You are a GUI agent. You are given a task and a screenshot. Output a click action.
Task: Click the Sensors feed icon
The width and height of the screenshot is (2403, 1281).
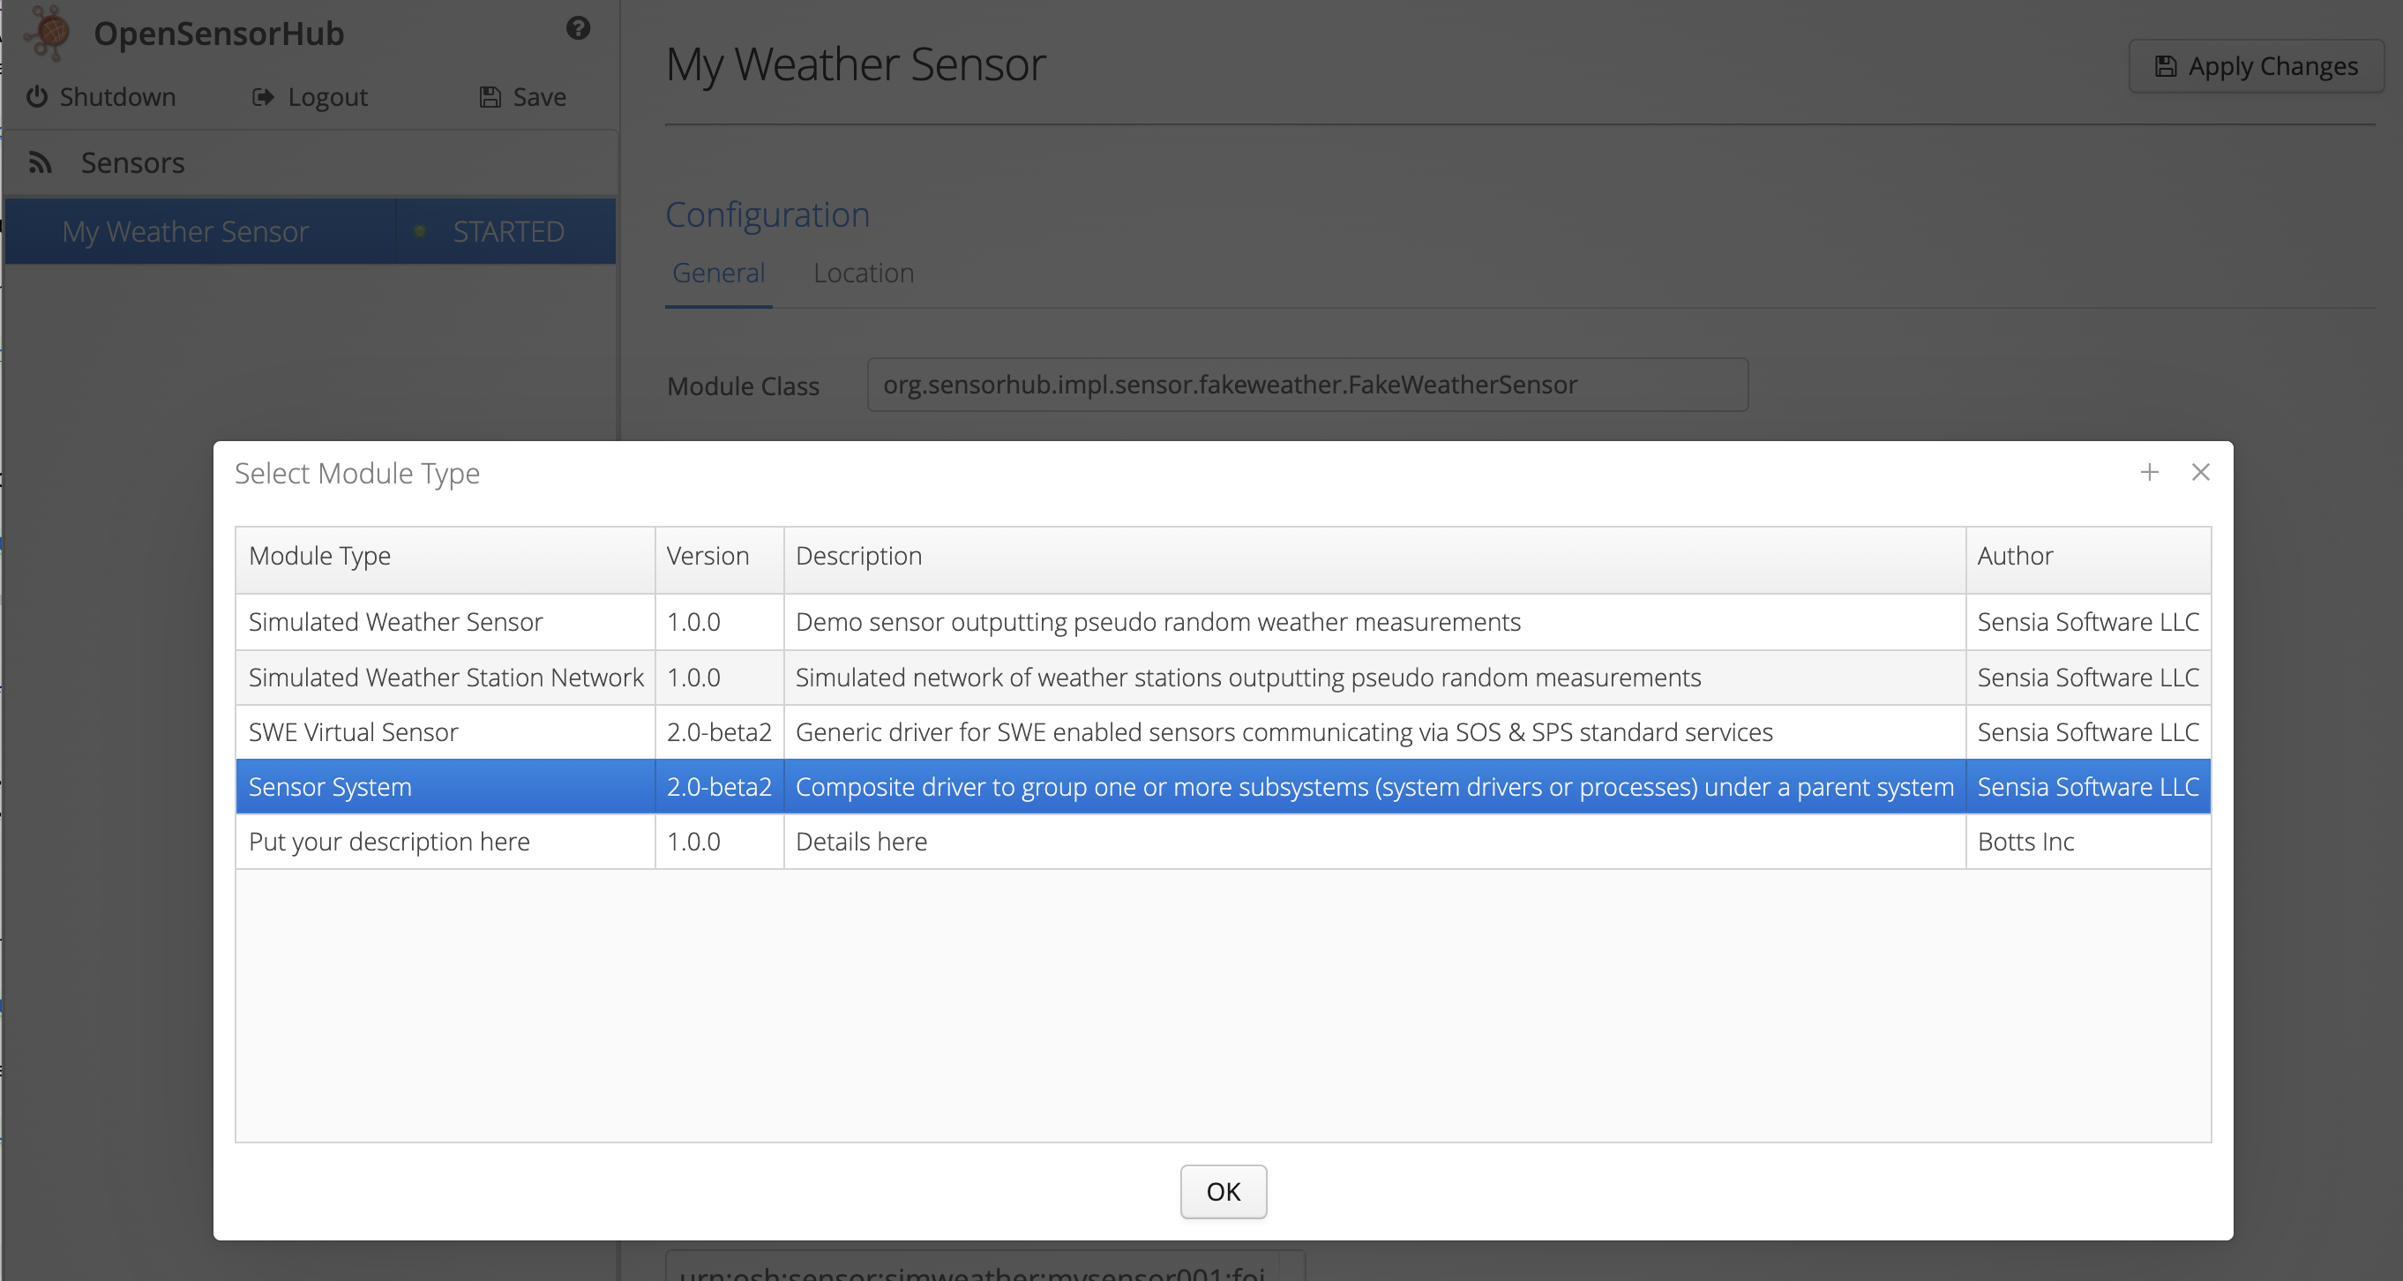pos(40,163)
